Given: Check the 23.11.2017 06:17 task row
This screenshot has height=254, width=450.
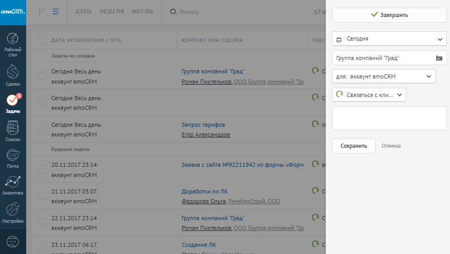Looking at the screenshot, I should tap(42, 249).
